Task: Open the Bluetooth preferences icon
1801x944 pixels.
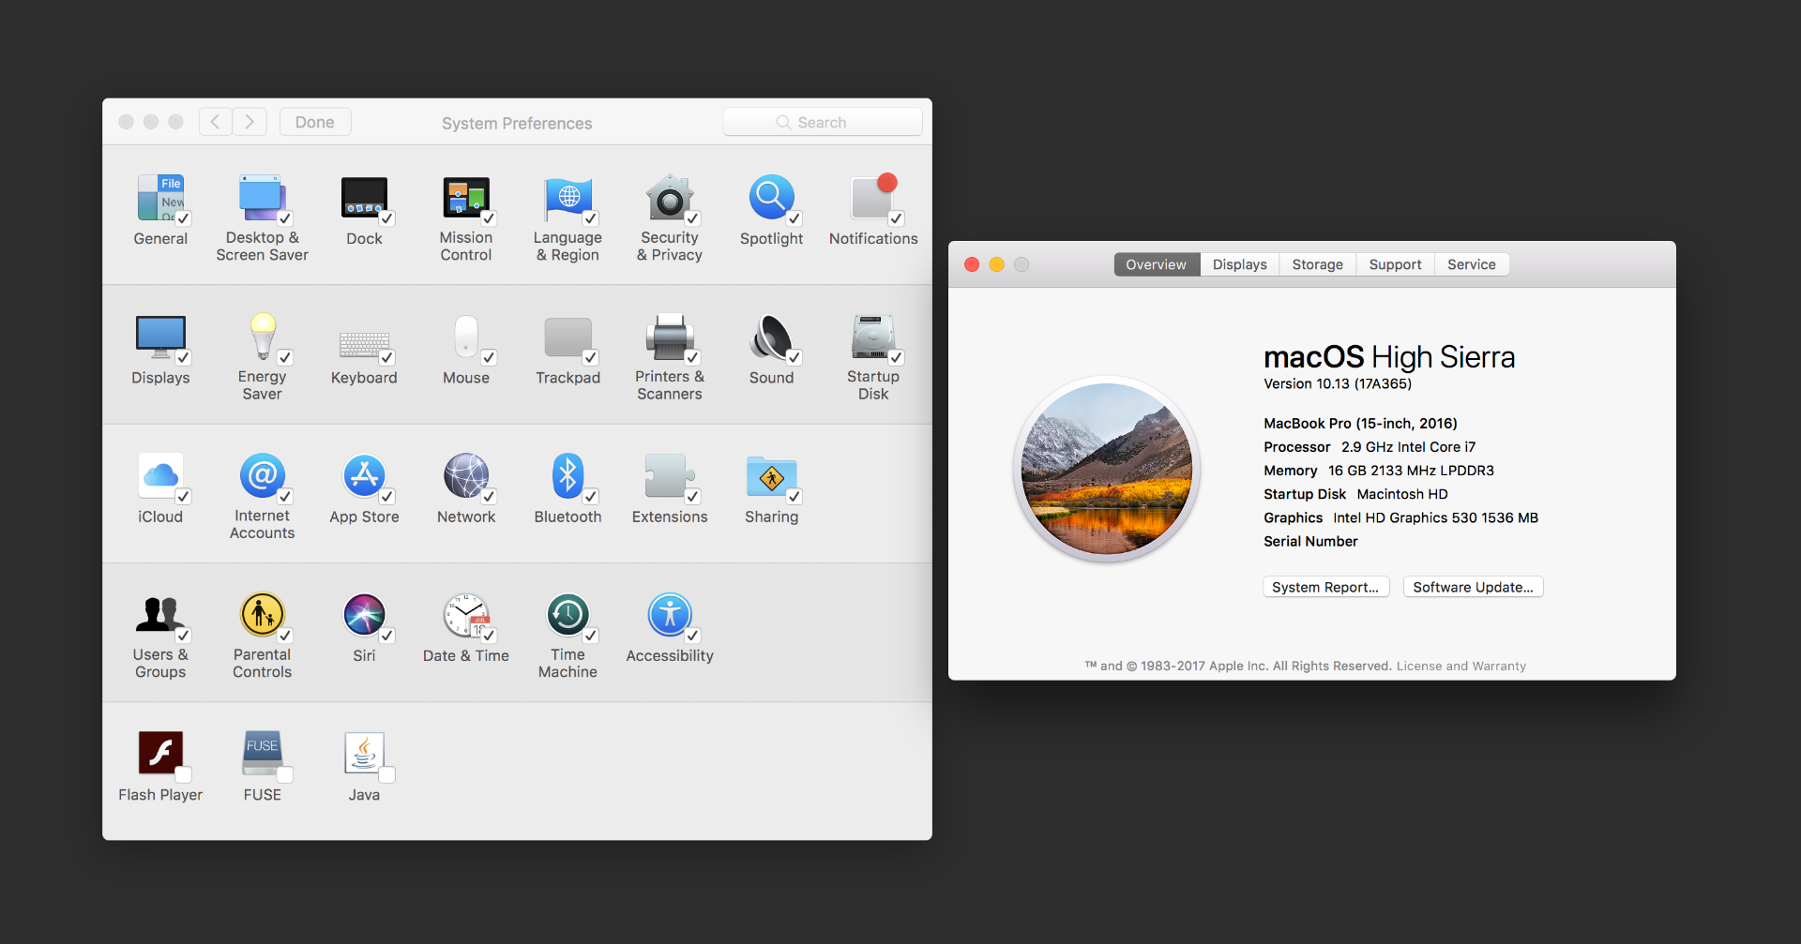Action: (568, 475)
